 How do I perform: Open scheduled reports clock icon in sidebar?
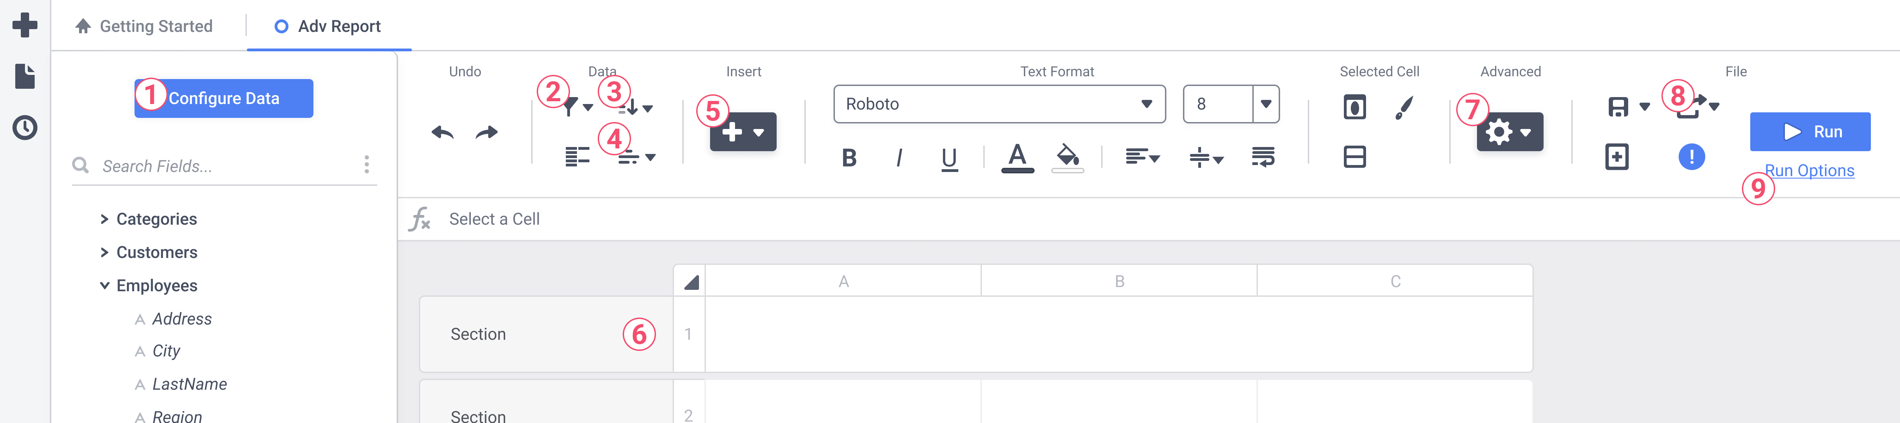click(25, 128)
